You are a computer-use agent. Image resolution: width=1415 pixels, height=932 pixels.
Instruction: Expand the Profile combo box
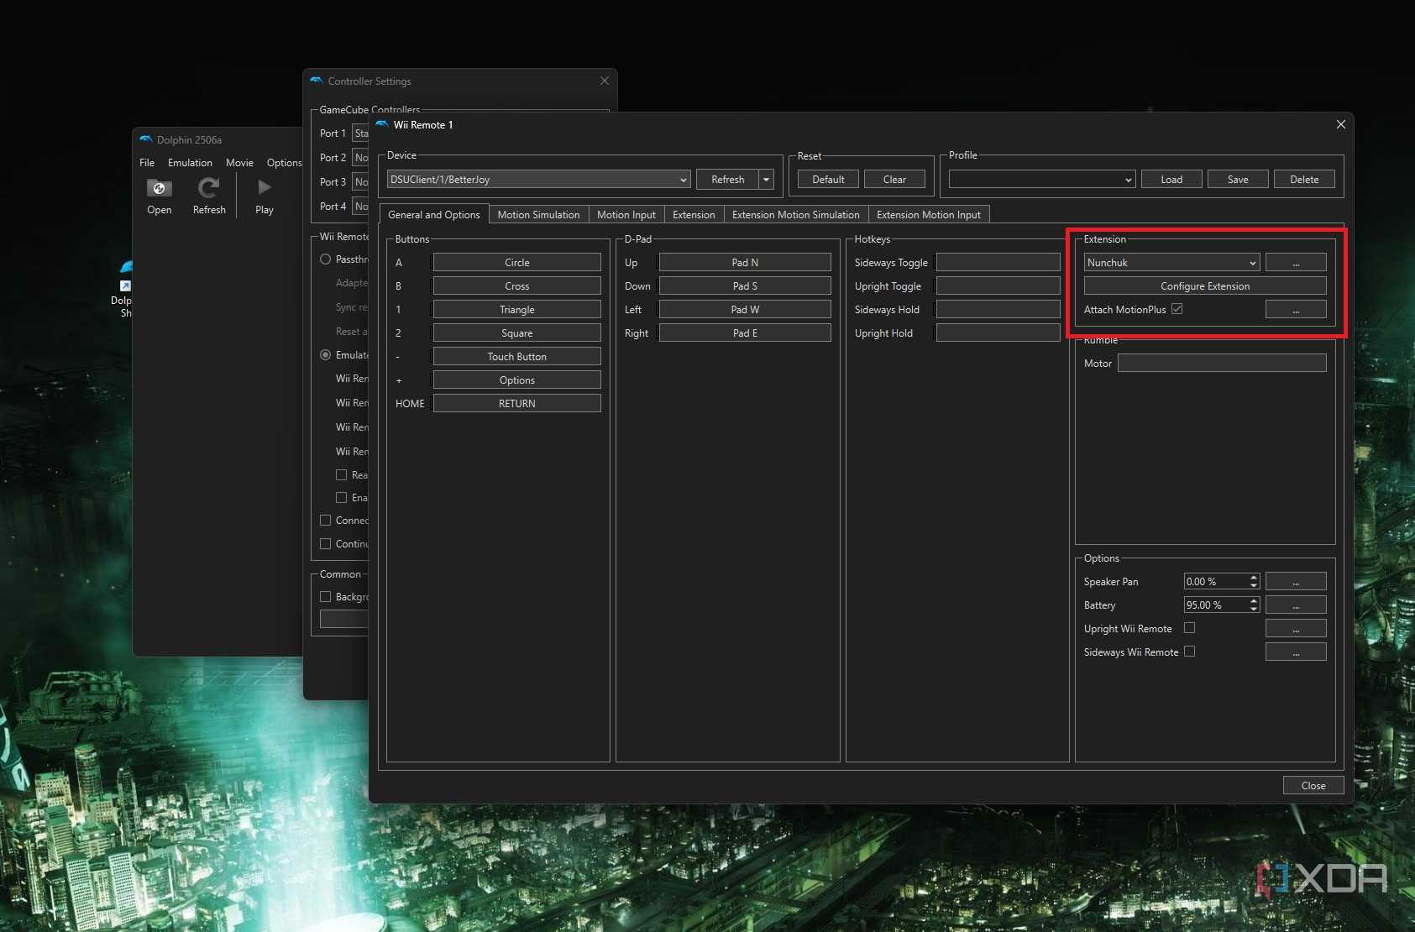(1041, 180)
